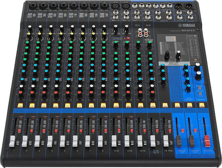The image size is (222, 168).
Task: Plug into channel 9/10 XLR mic input
Action: click(x=115, y=6)
